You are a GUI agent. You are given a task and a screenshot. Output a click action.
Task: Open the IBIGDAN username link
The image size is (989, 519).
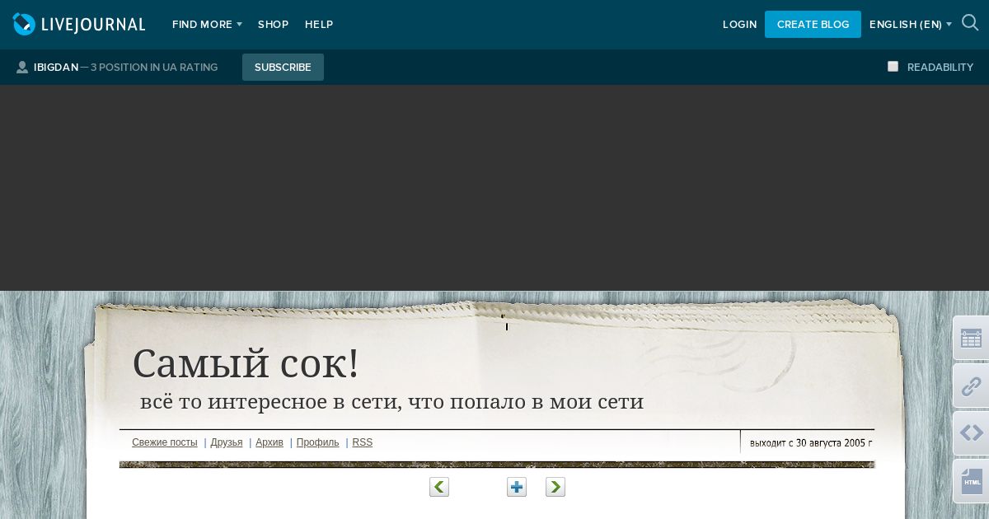[56, 68]
